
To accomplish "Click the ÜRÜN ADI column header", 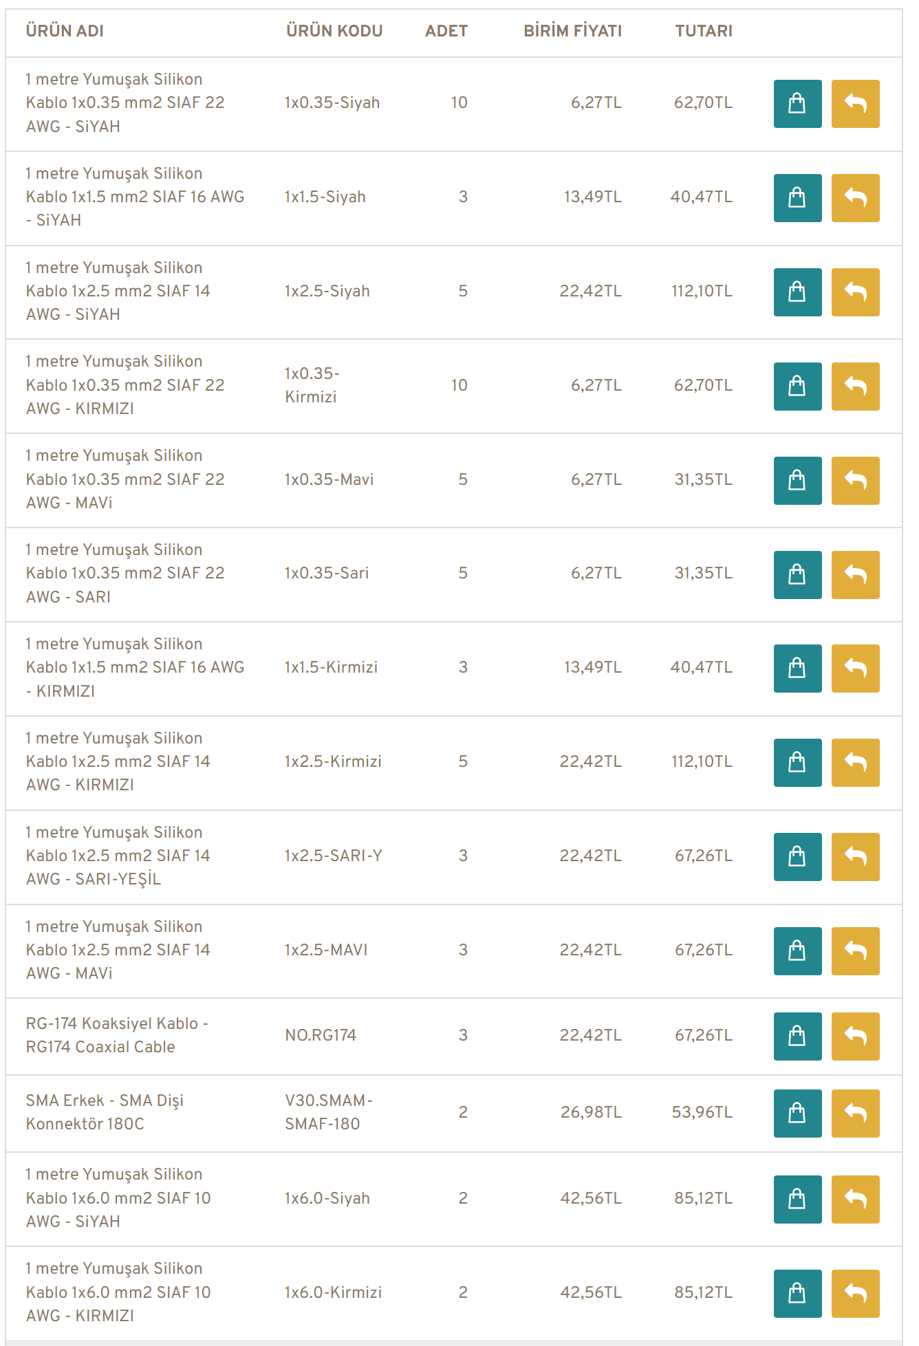I will [65, 31].
